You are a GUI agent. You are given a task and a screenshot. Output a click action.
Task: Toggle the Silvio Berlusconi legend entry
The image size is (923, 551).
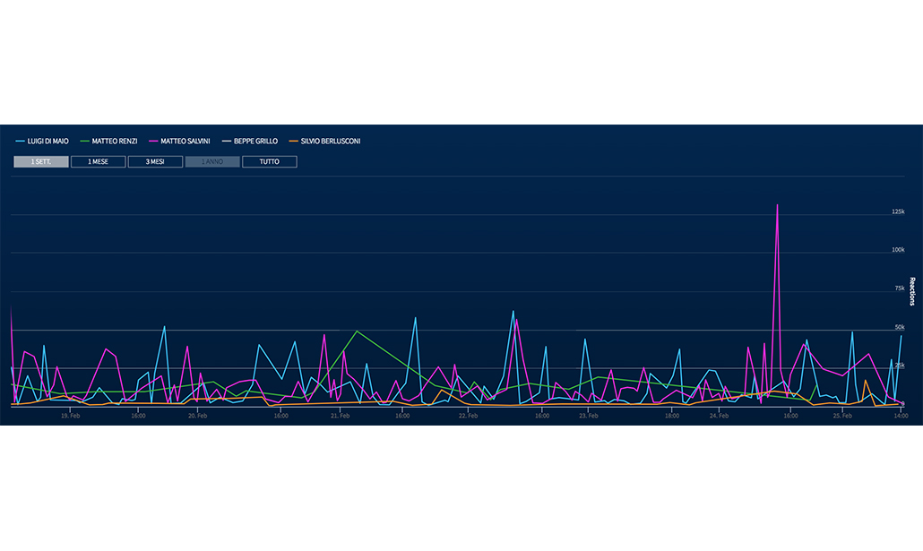point(330,142)
